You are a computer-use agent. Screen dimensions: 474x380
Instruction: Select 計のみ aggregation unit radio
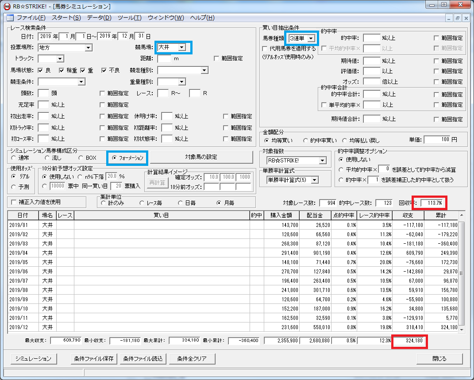(x=104, y=203)
